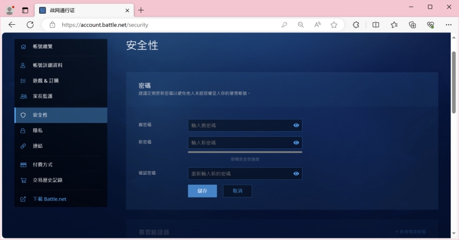
Task: Show the confirm password with eye icon
Action: coord(296,174)
